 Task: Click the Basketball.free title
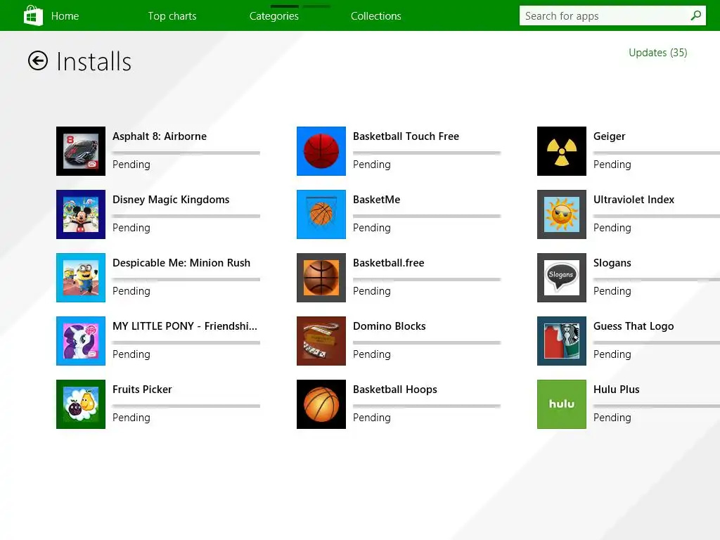pyautogui.click(x=388, y=263)
